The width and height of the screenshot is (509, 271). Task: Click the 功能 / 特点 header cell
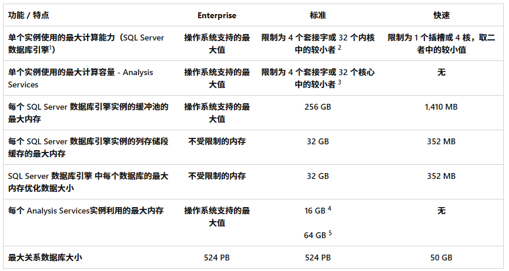click(28, 15)
